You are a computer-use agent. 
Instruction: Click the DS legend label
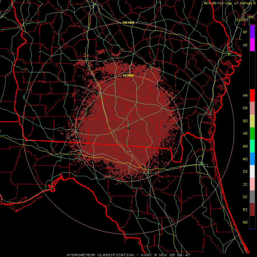tap(245, 172)
